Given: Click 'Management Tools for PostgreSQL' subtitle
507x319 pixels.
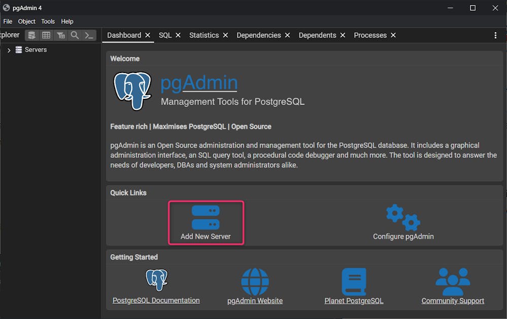Looking at the screenshot, I should pos(233,102).
